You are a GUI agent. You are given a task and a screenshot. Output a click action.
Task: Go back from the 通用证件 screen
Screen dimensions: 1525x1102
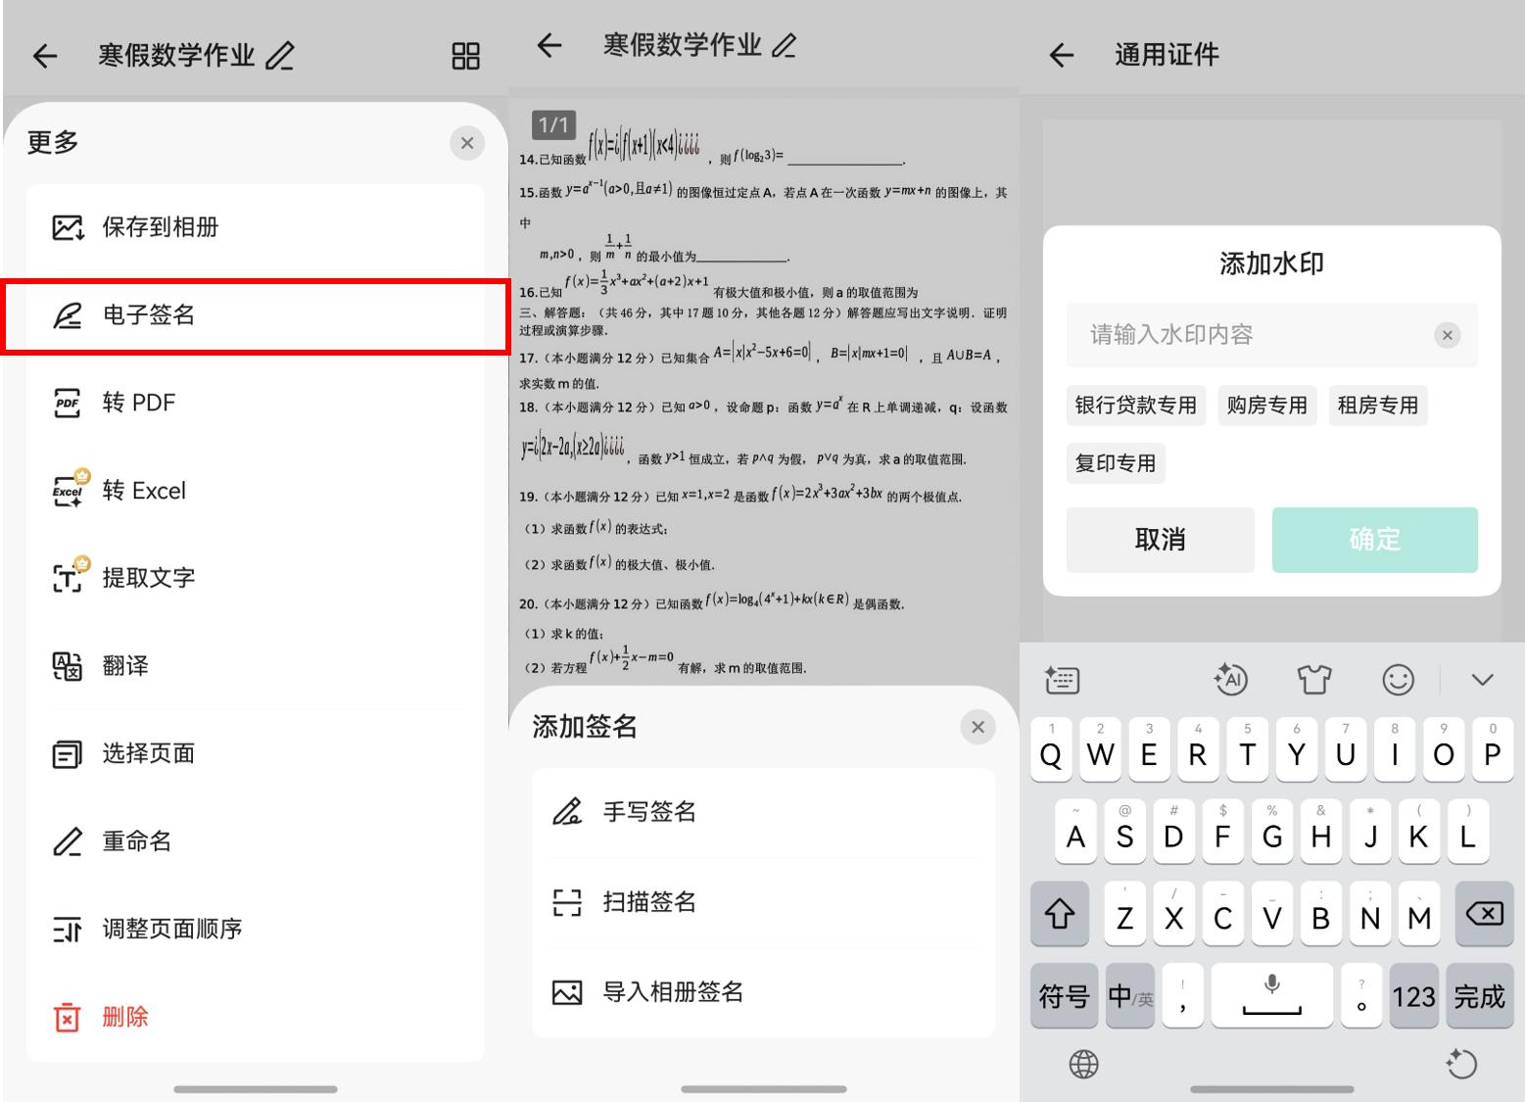pos(1062,56)
